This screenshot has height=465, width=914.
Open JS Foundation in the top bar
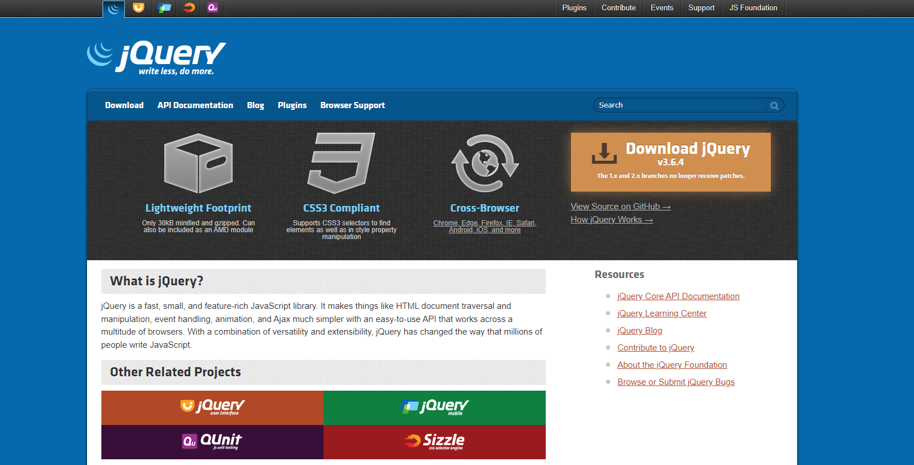pyautogui.click(x=754, y=7)
